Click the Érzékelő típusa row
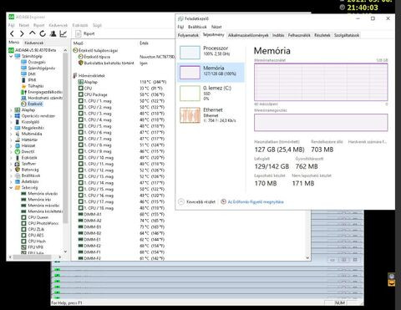The height and width of the screenshot is (310, 401). 126,57
